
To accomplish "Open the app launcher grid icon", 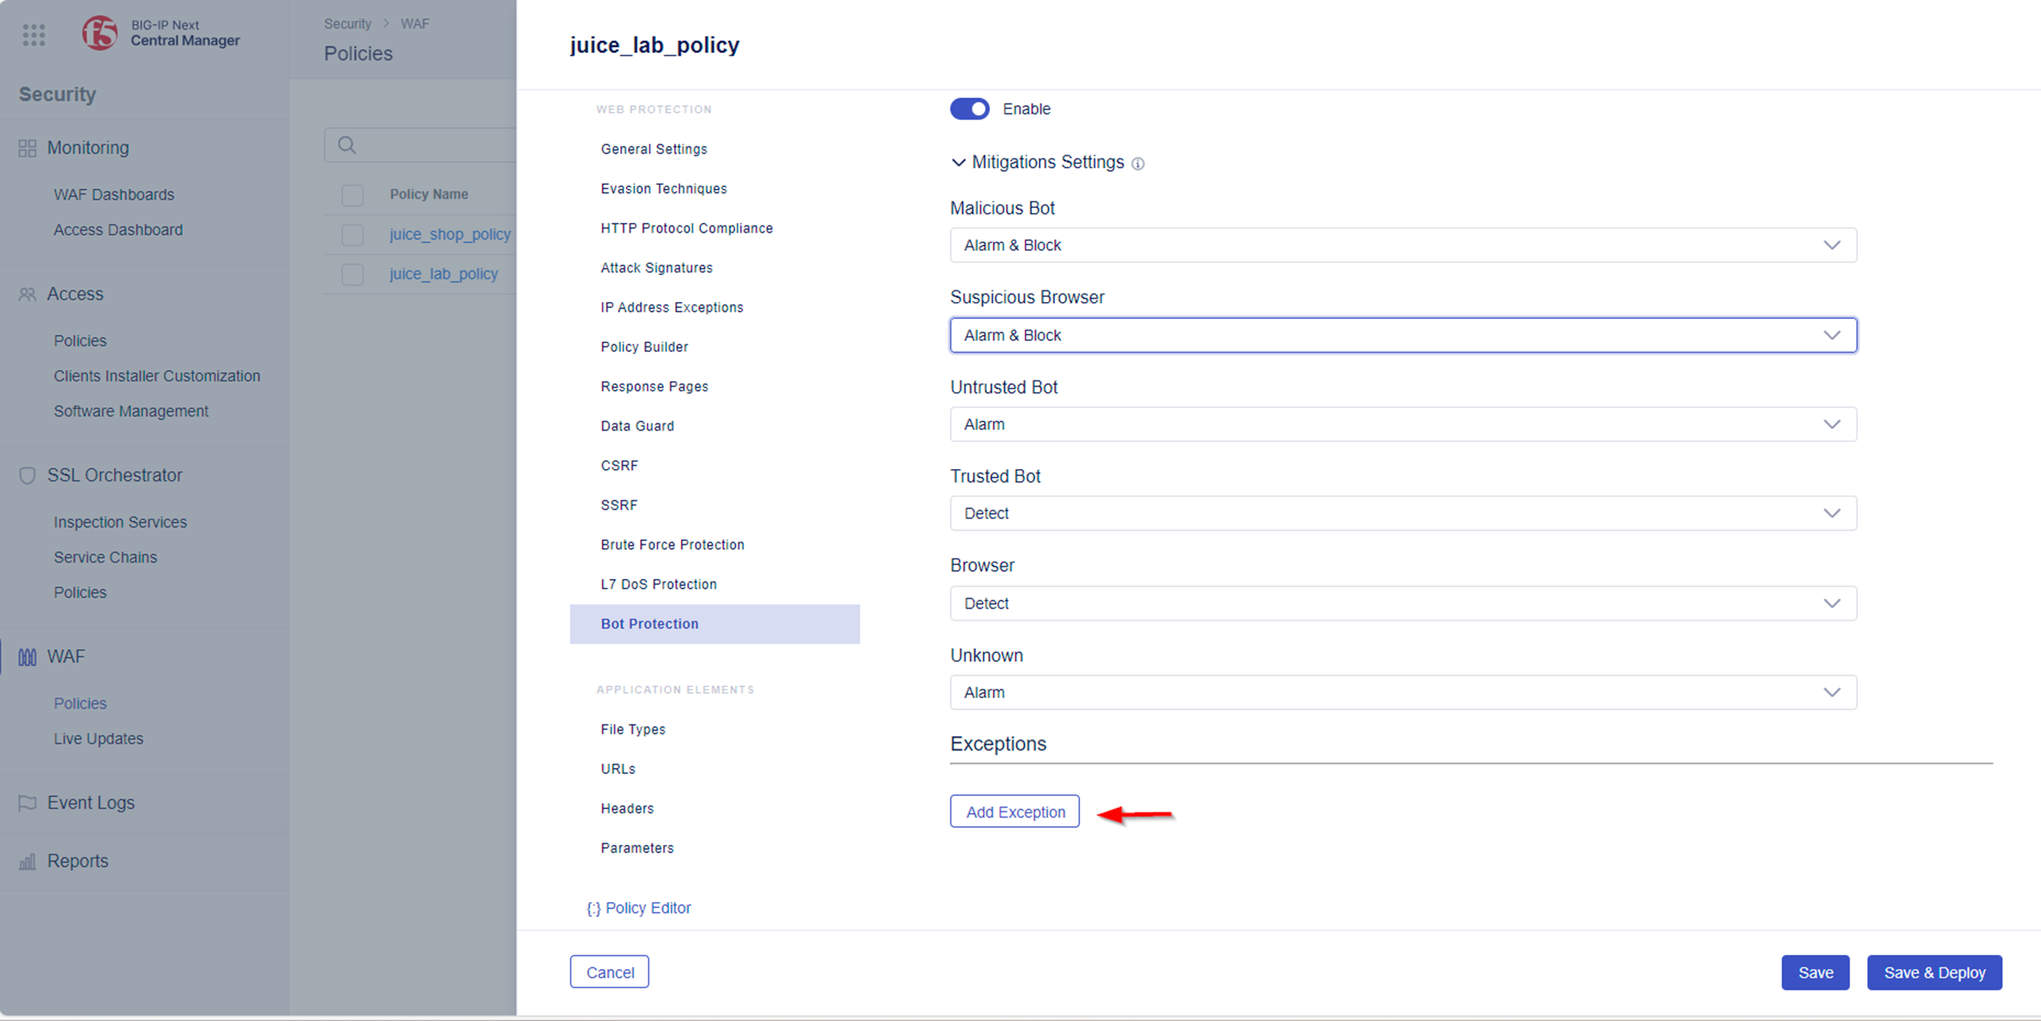I will pyautogui.click(x=34, y=35).
